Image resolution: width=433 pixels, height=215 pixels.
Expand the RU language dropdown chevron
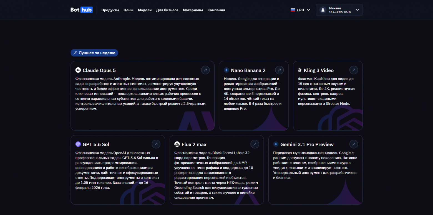tap(308, 10)
